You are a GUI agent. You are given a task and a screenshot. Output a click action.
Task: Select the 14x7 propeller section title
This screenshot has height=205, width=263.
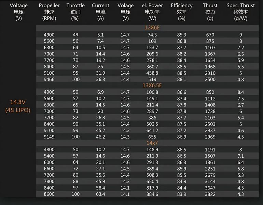click(152, 143)
